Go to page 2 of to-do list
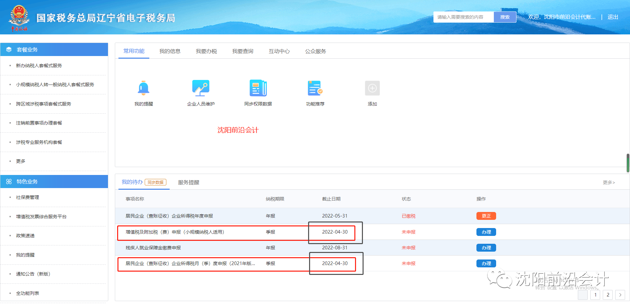Screen dimensions: 630x307 608,295
